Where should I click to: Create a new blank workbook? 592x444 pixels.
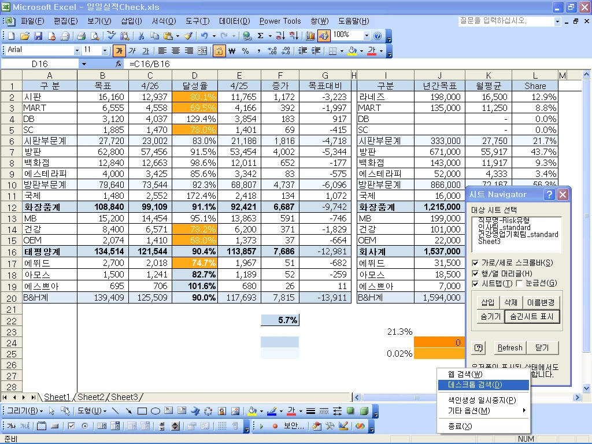click(12, 36)
